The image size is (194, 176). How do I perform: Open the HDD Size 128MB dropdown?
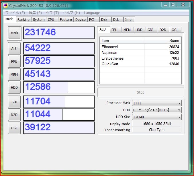pyautogui.click(x=157, y=117)
